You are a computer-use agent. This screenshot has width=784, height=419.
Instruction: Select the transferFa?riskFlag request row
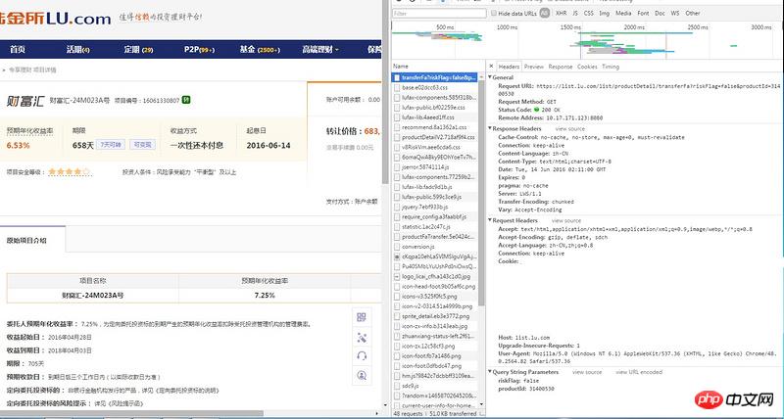coord(435,78)
